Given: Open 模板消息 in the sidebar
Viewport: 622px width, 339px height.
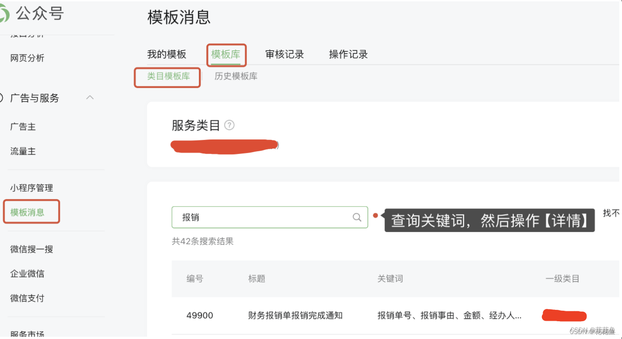Looking at the screenshot, I should (x=27, y=212).
